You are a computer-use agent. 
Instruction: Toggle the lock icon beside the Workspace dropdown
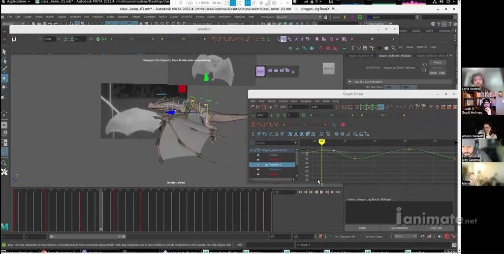326,17
